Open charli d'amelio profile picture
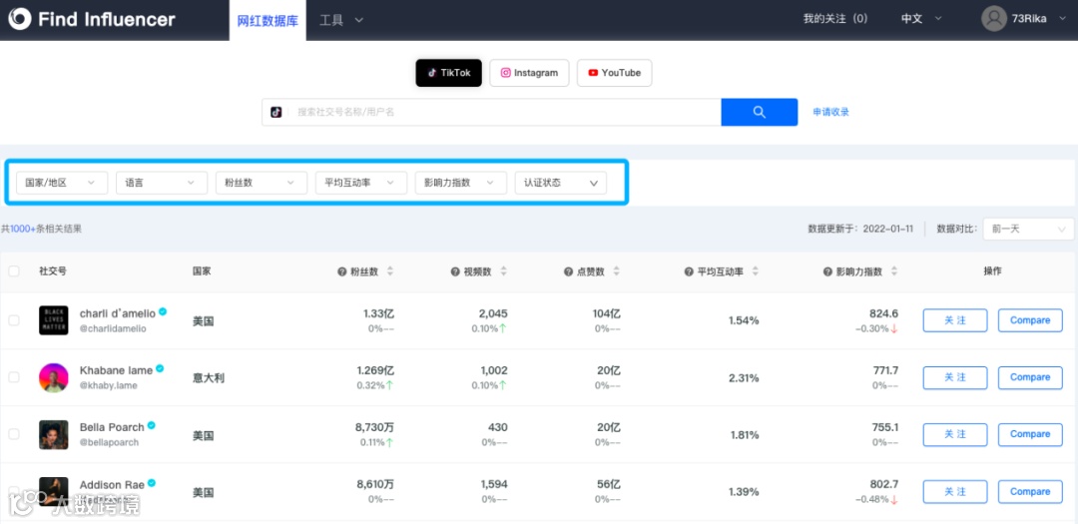1078x524 pixels. [x=54, y=320]
